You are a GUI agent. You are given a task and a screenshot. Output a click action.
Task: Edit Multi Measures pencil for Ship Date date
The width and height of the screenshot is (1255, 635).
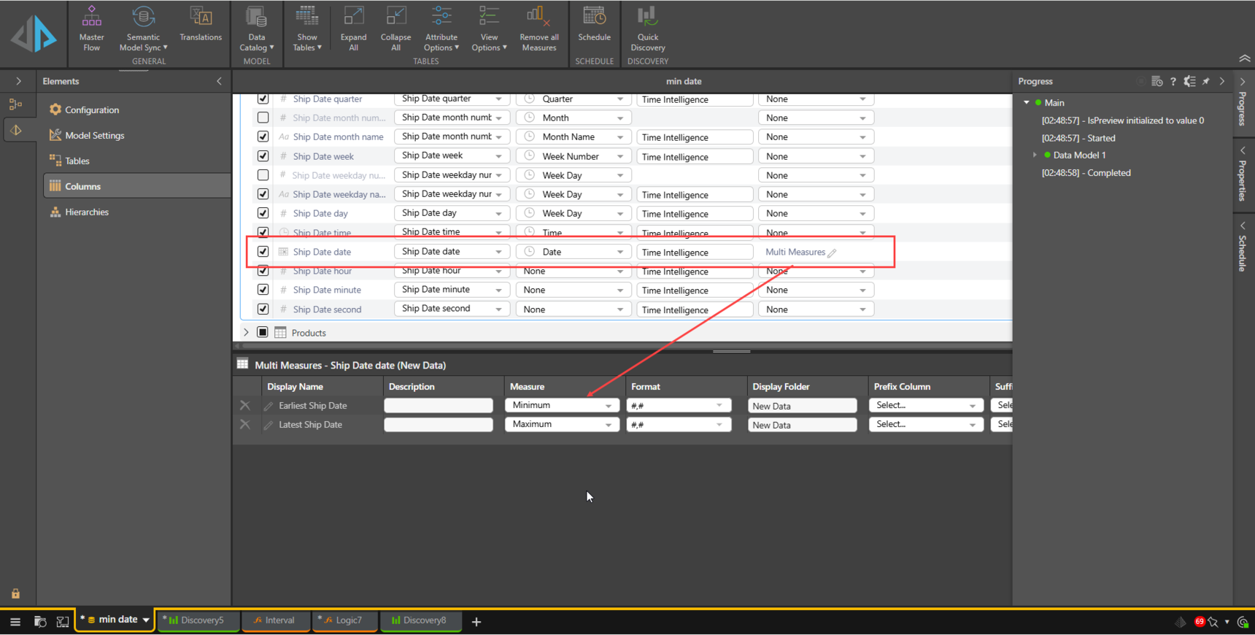(x=832, y=253)
